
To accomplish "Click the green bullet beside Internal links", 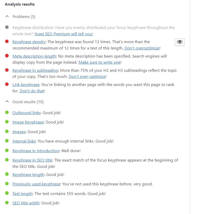I will (x=7, y=141).
